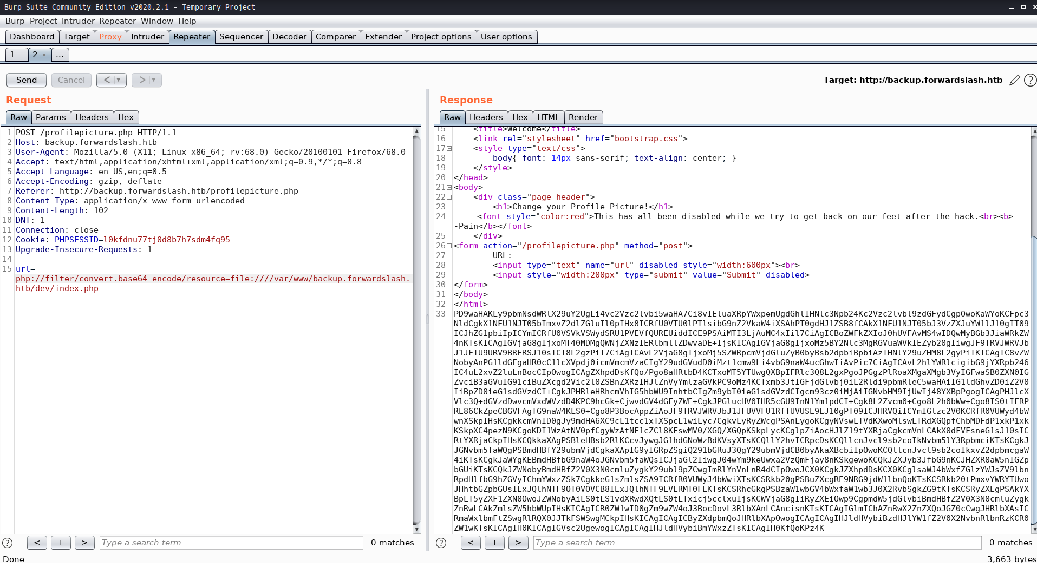Show response Headers view
This screenshot has height=567, width=1037.
coord(486,117)
